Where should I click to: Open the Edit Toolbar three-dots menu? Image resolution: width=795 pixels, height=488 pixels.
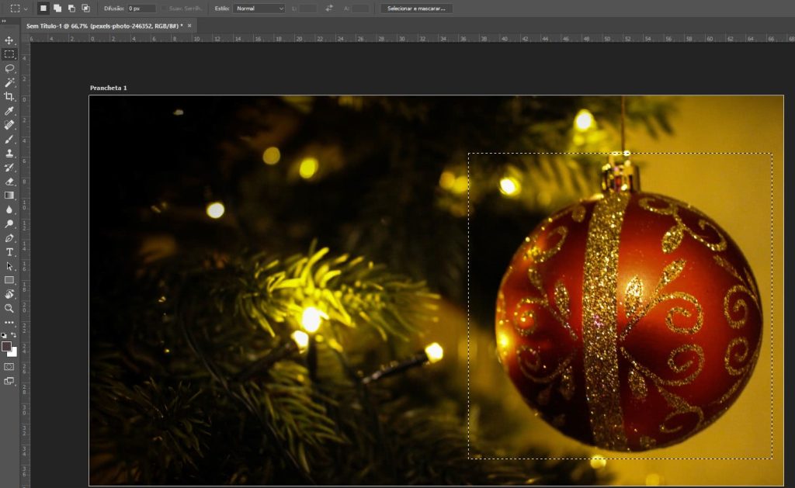(x=9, y=322)
